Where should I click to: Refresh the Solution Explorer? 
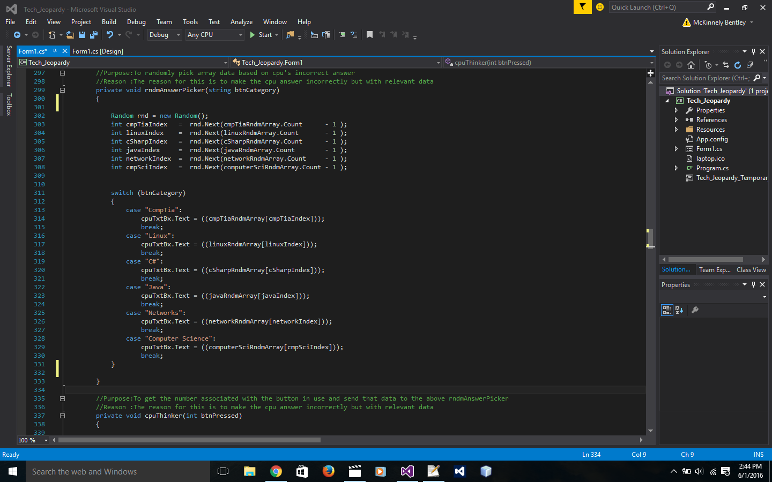[x=738, y=65]
